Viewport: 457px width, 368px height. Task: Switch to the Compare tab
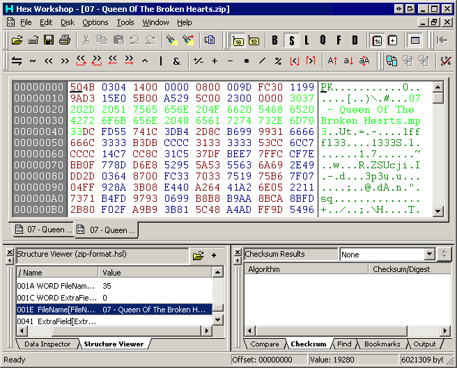coord(264,344)
